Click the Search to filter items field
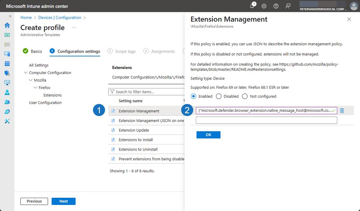Viewport: 360px width, 211px height. [x=147, y=92]
